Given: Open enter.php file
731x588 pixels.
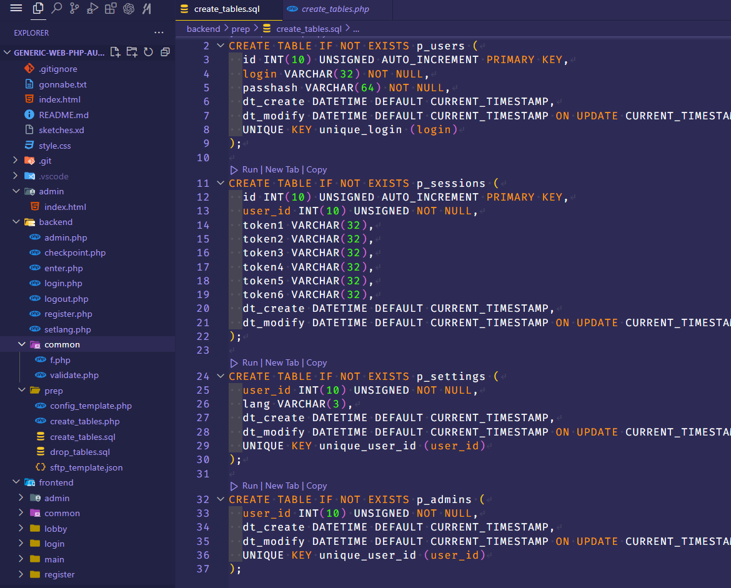Looking at the screenshot, I should click(x=63, y=268).
